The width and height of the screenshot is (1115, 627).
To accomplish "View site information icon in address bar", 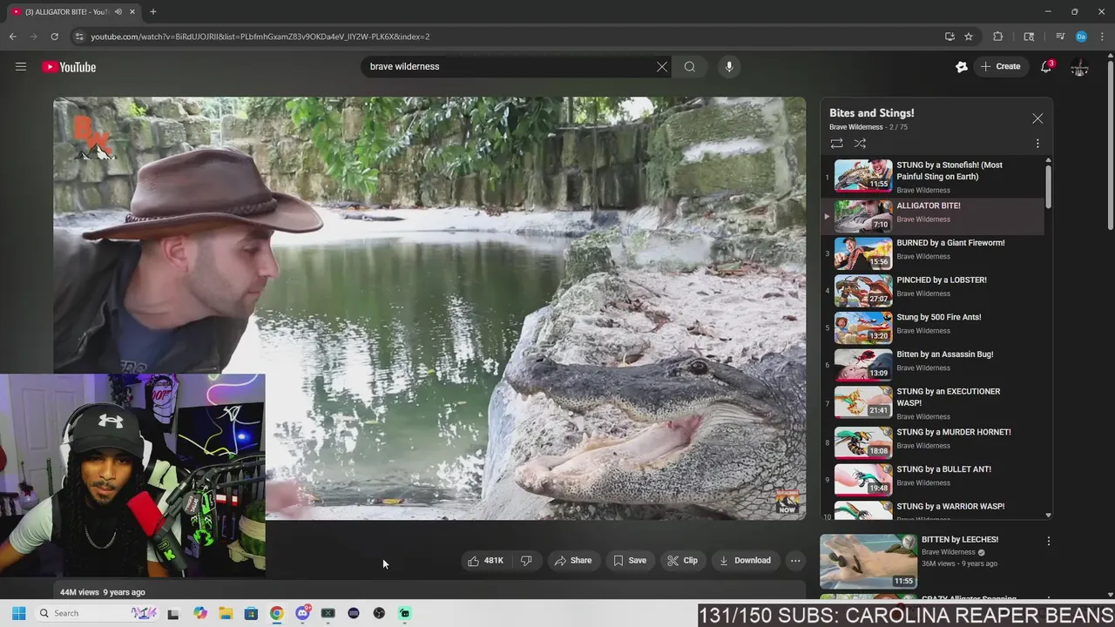I will pos(79,37).
